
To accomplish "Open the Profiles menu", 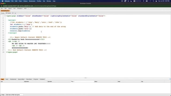I will (x=39, y=1).
